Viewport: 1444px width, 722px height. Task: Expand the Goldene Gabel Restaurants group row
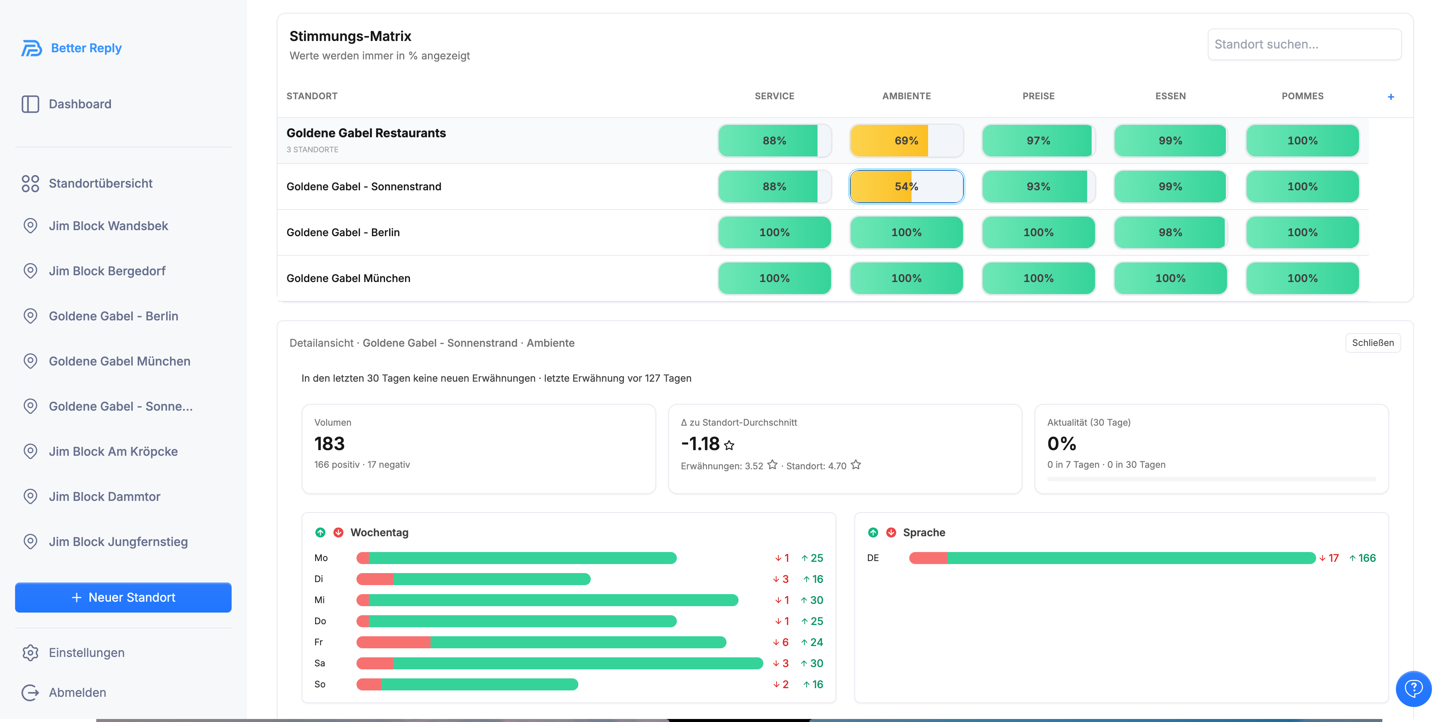tap(366, 133)
